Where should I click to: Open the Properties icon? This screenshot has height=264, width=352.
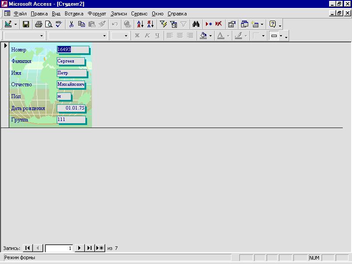(231, 24)
